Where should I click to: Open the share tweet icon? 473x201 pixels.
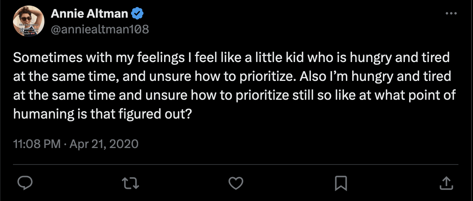(x=445, y=183)
